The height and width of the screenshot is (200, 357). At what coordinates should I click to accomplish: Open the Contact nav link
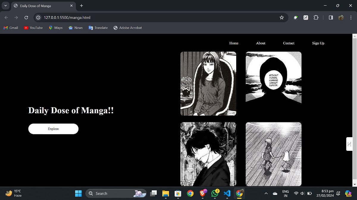pyautogui.click(x=289, y=43)
